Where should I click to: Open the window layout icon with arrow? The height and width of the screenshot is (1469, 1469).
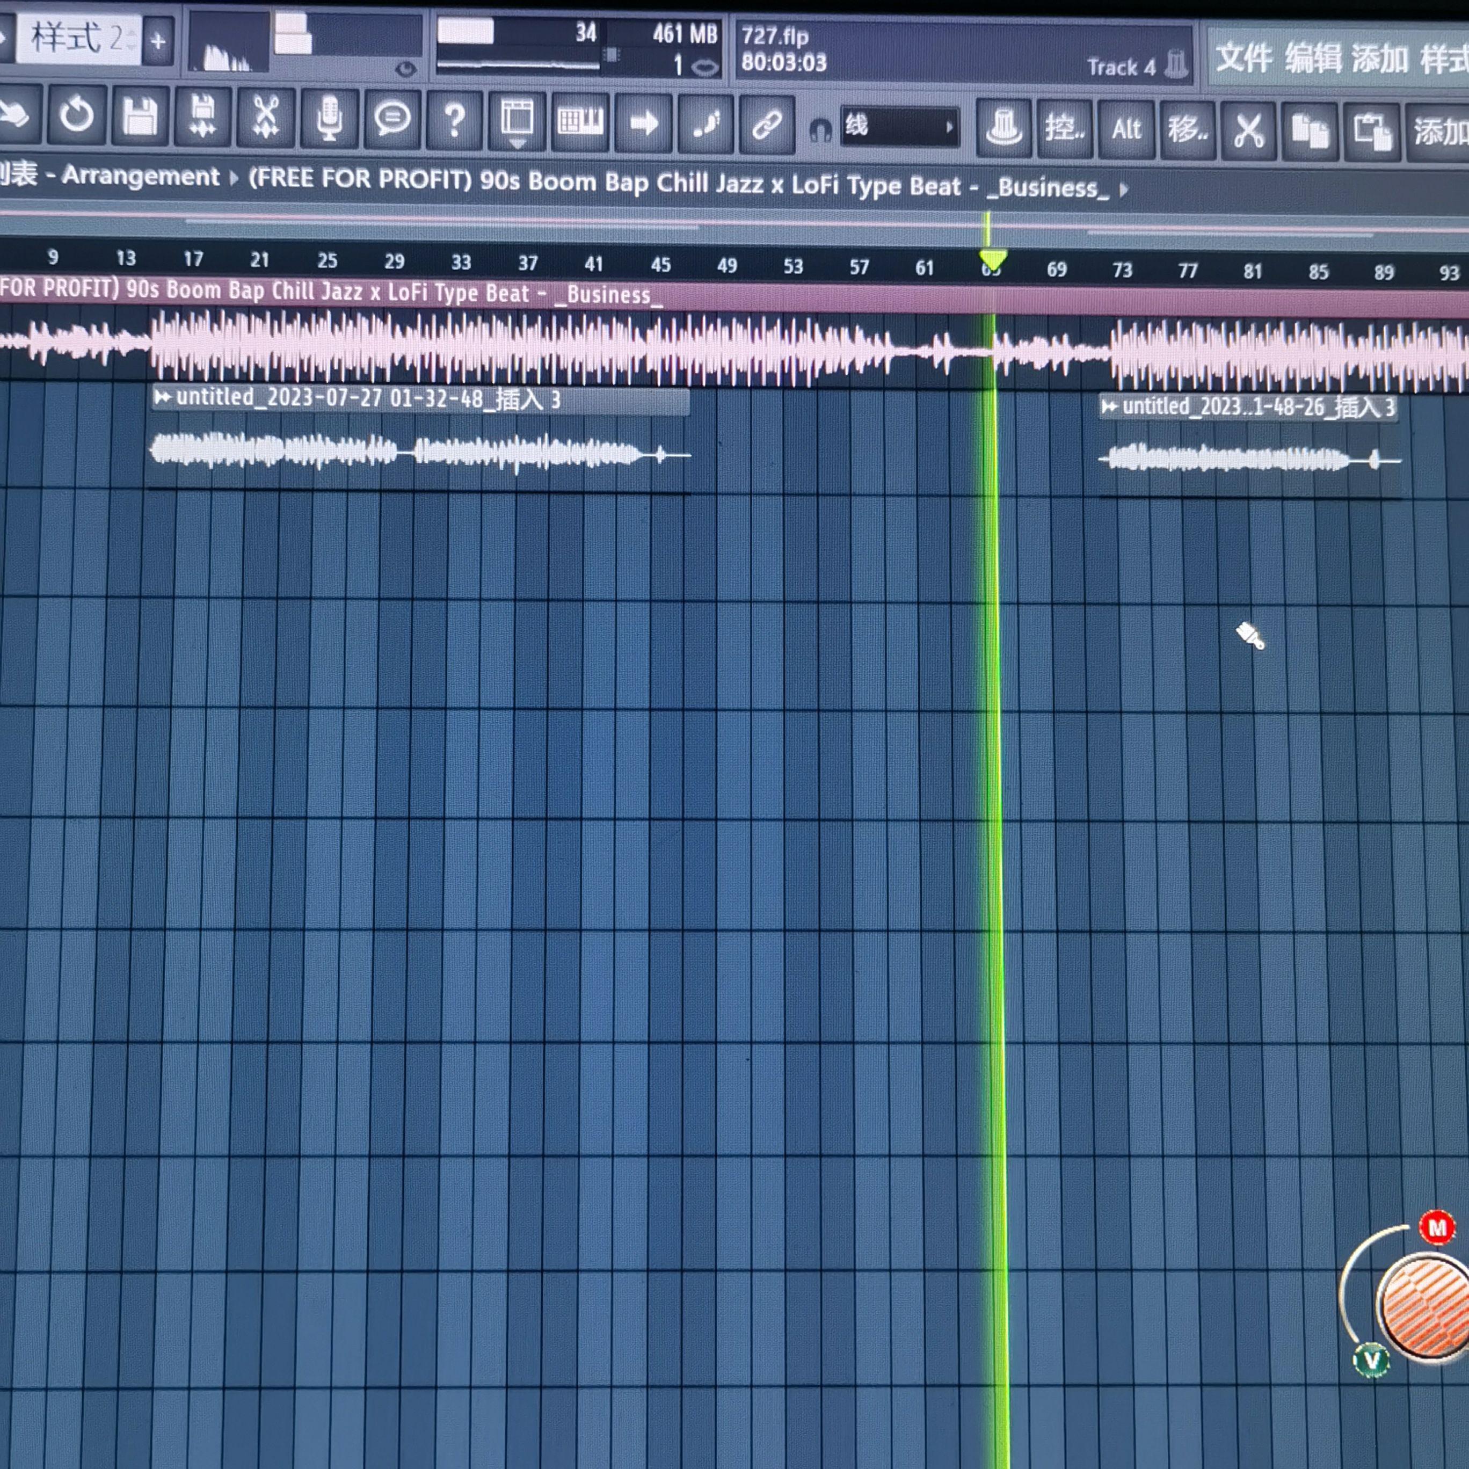pos(517,121)
